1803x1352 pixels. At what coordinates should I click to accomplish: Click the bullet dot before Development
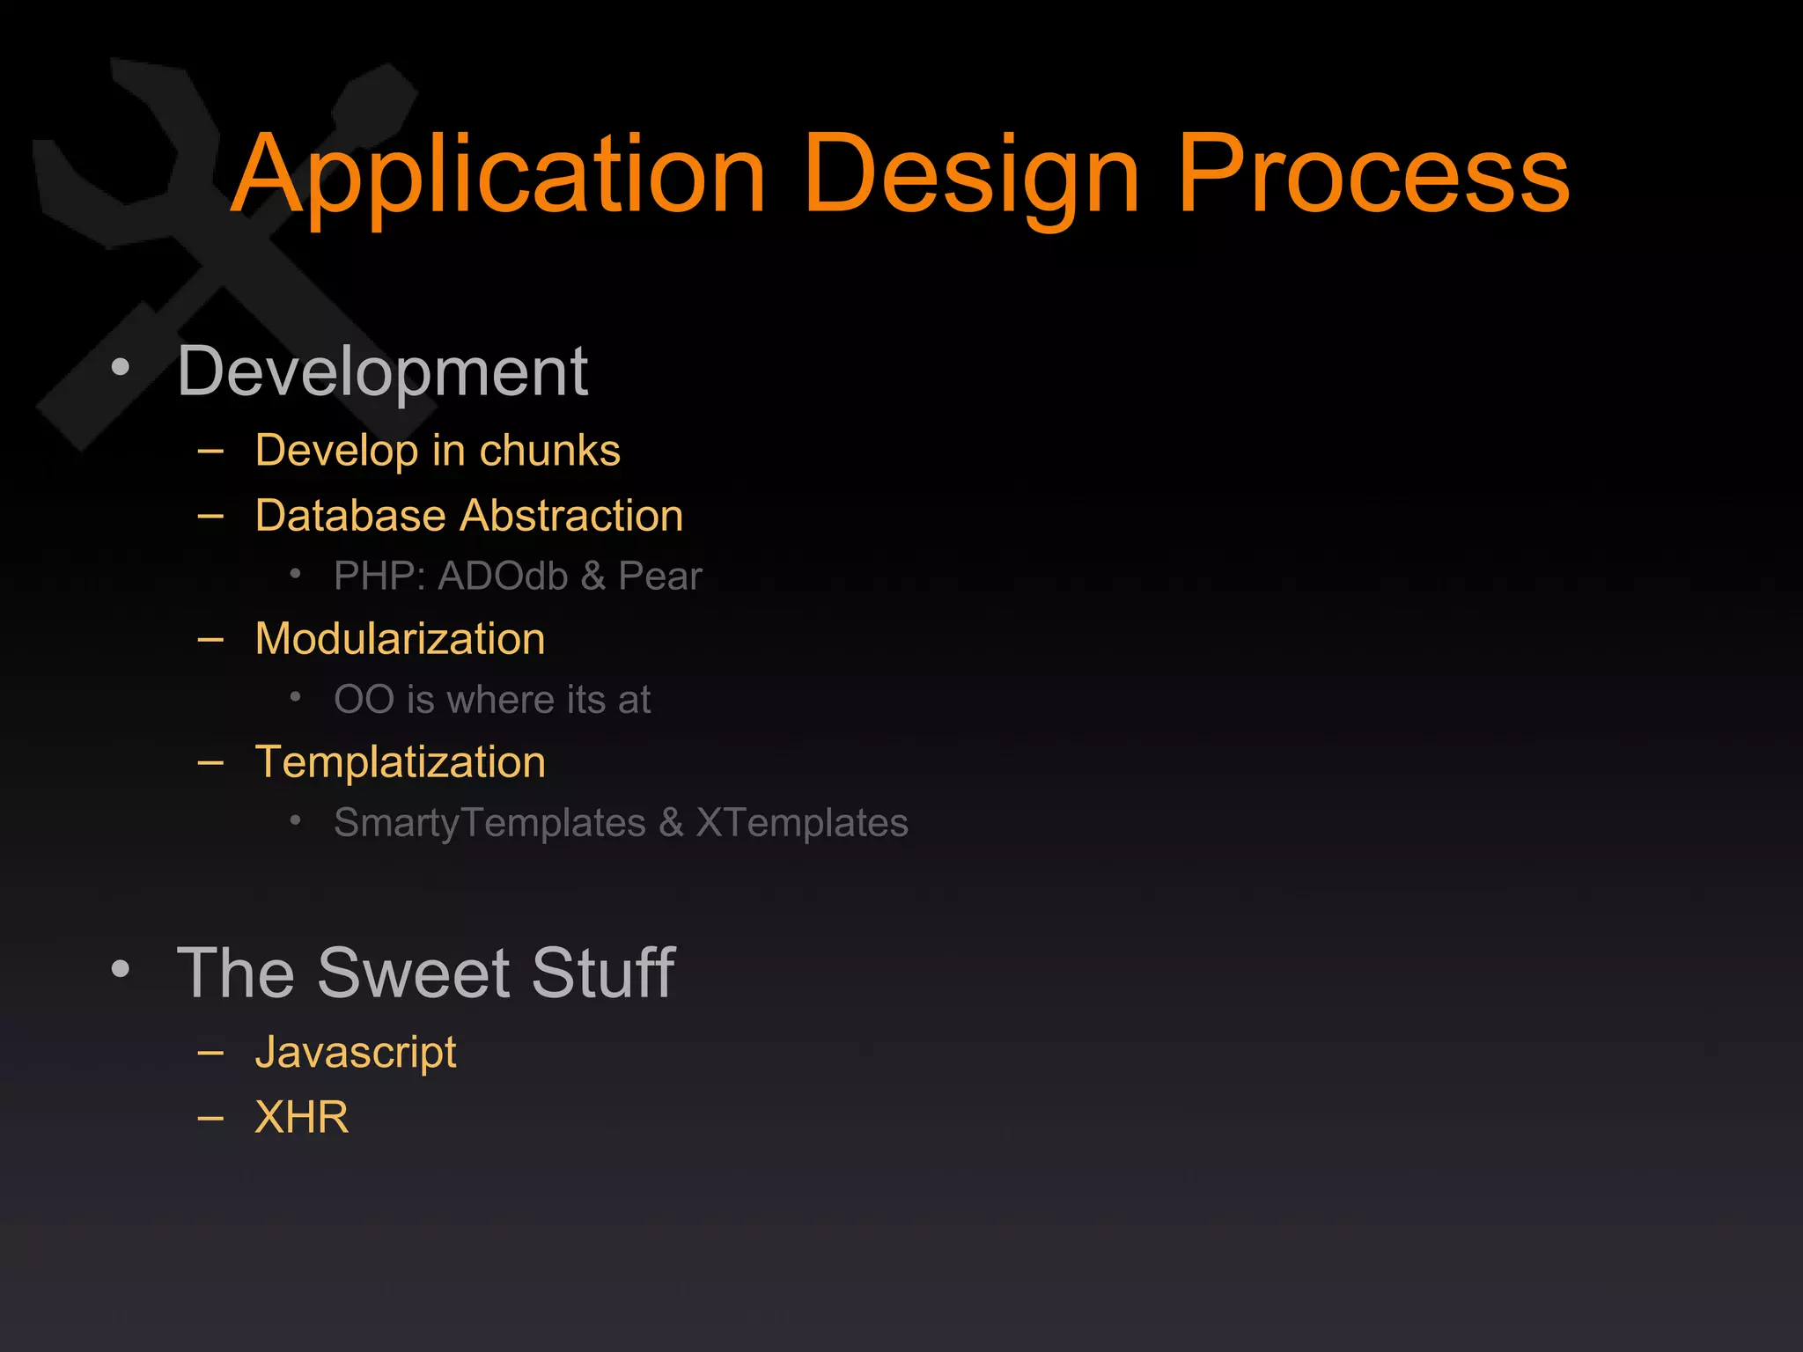(121, 367)
